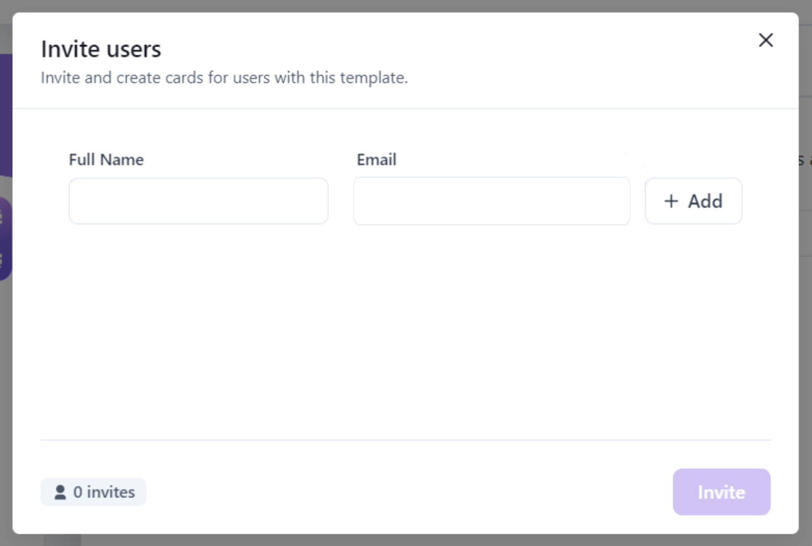Click the person icon beside invites count
This screenshot has width=812, height=546.
(60, 492)
